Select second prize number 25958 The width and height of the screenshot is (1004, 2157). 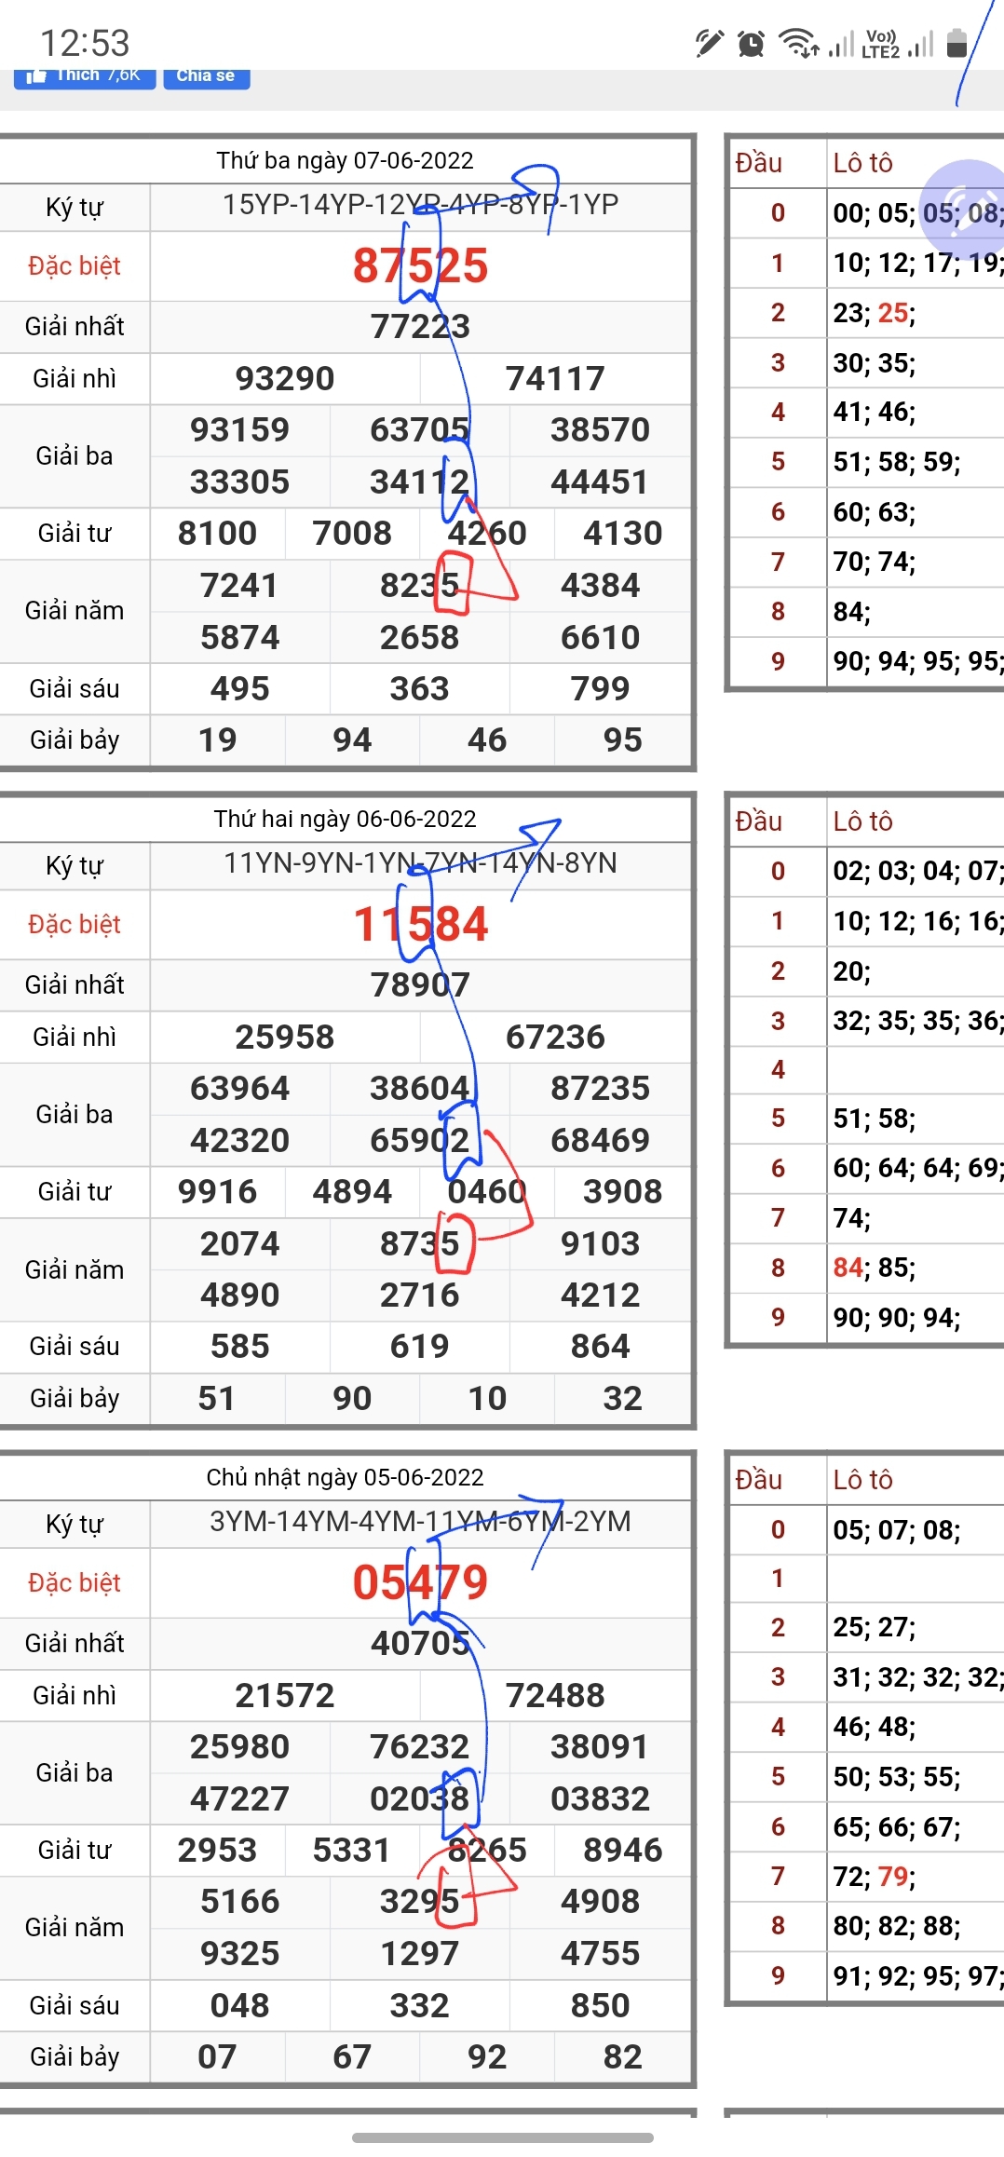coord(284,1038)
